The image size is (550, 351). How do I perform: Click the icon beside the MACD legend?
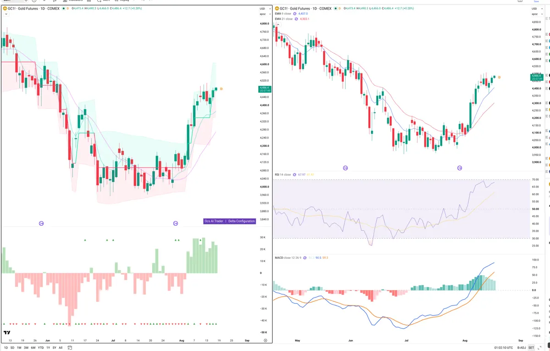click(305, 258)
